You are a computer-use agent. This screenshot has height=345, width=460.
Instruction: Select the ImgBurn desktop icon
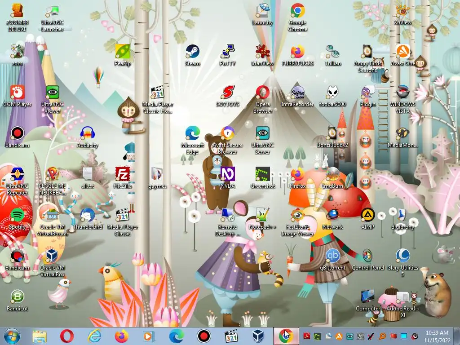pos(333,178)
